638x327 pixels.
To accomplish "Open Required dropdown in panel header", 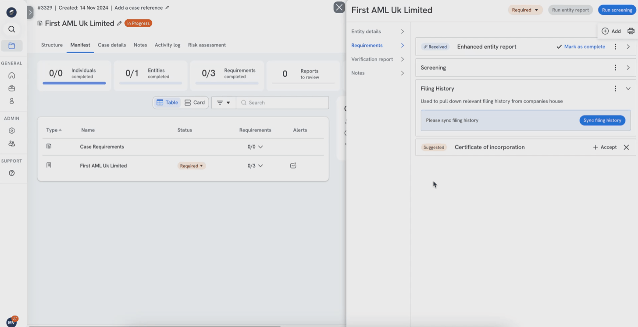I will coord(525,10).
